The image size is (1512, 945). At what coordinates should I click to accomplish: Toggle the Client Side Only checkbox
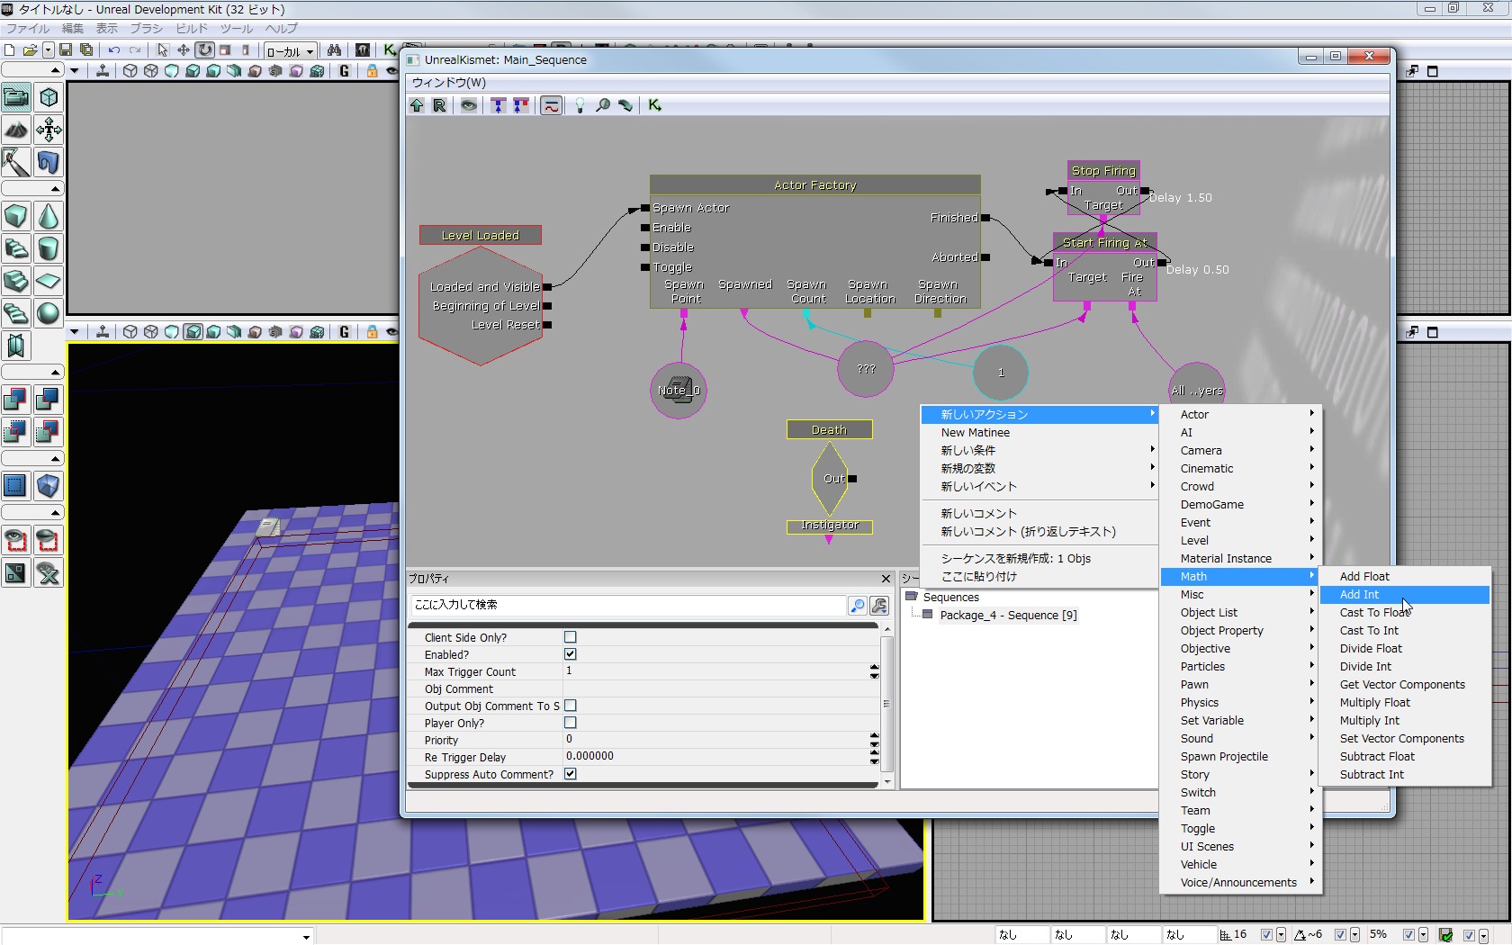(x=570, y=637)
